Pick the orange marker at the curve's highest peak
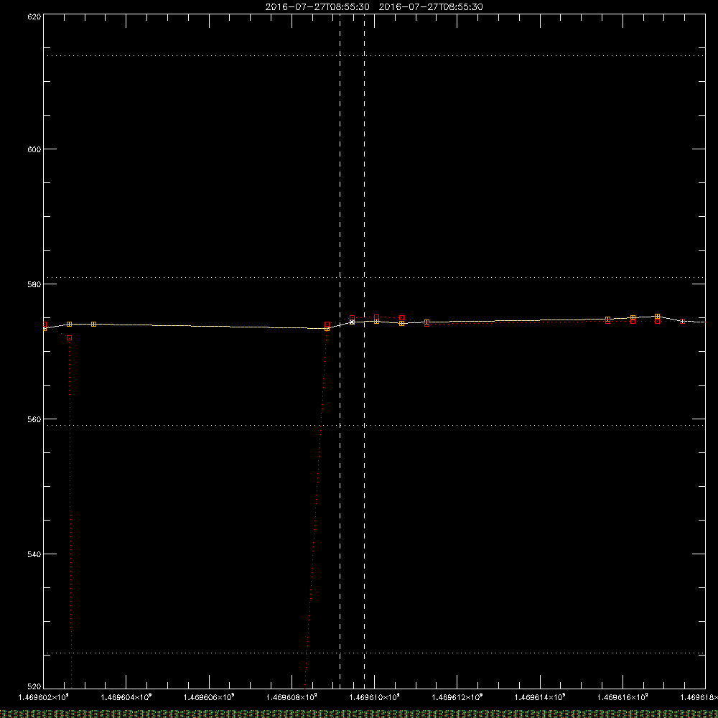 click(x=658, y=317)
